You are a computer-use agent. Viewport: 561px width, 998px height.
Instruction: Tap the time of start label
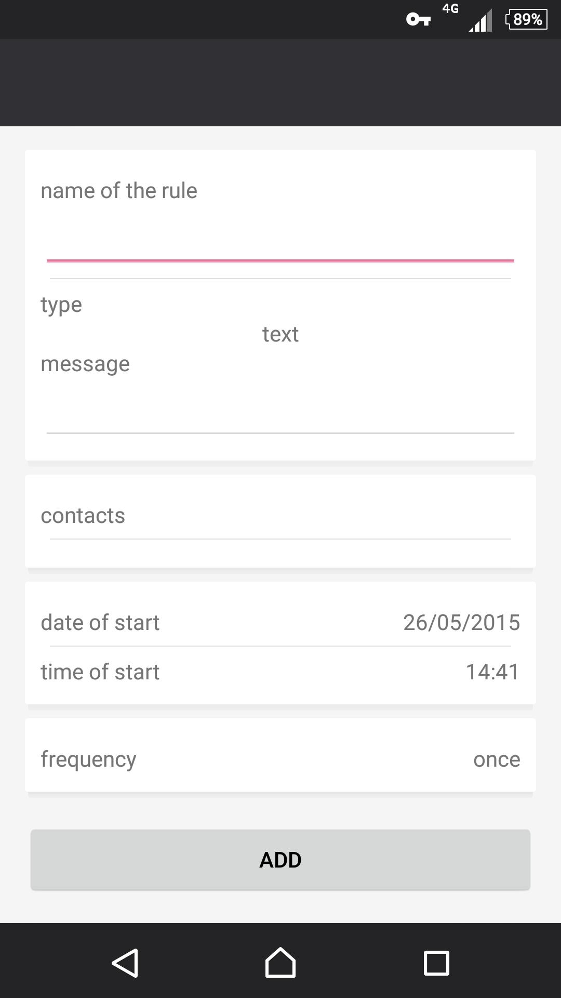point(100,672)
